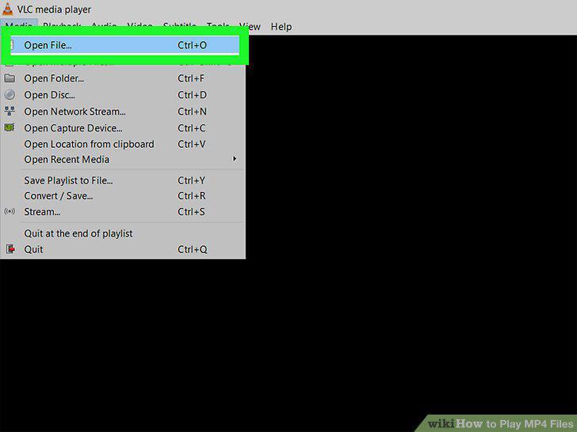Expand the Open Recent Media submenu
Image resolution: width=577 pixels, height=432 pixels.
(123, 160)
